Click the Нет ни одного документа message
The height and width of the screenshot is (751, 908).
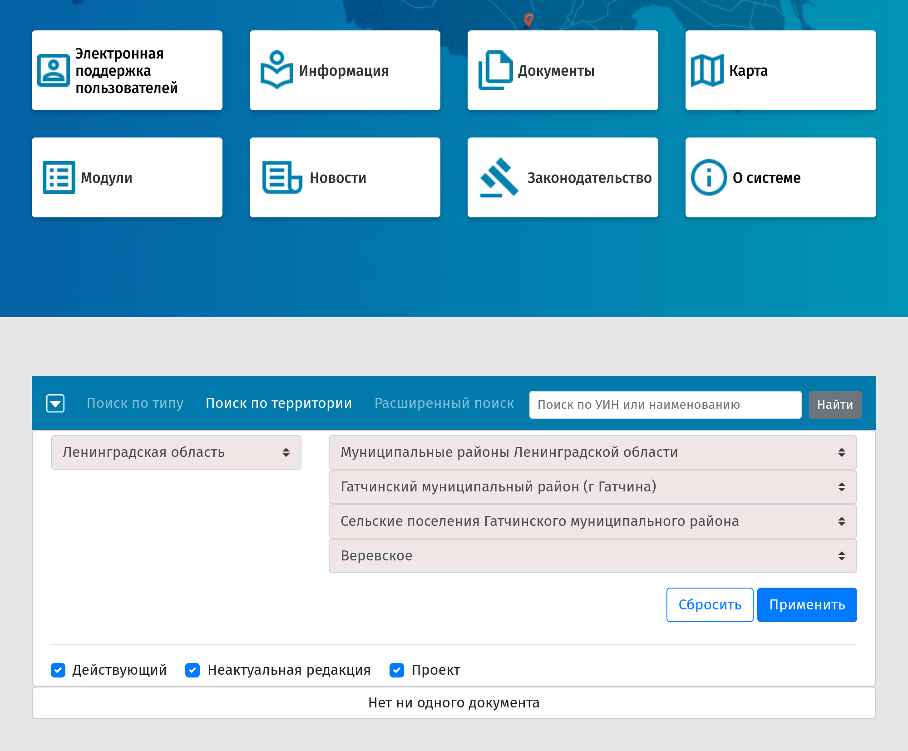point(454,703)
